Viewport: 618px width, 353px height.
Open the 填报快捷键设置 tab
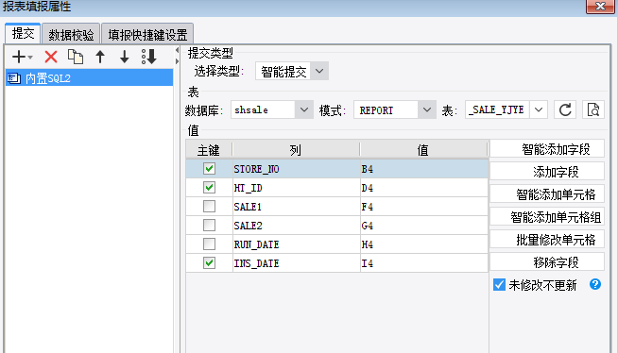click(x=147, y=35)
